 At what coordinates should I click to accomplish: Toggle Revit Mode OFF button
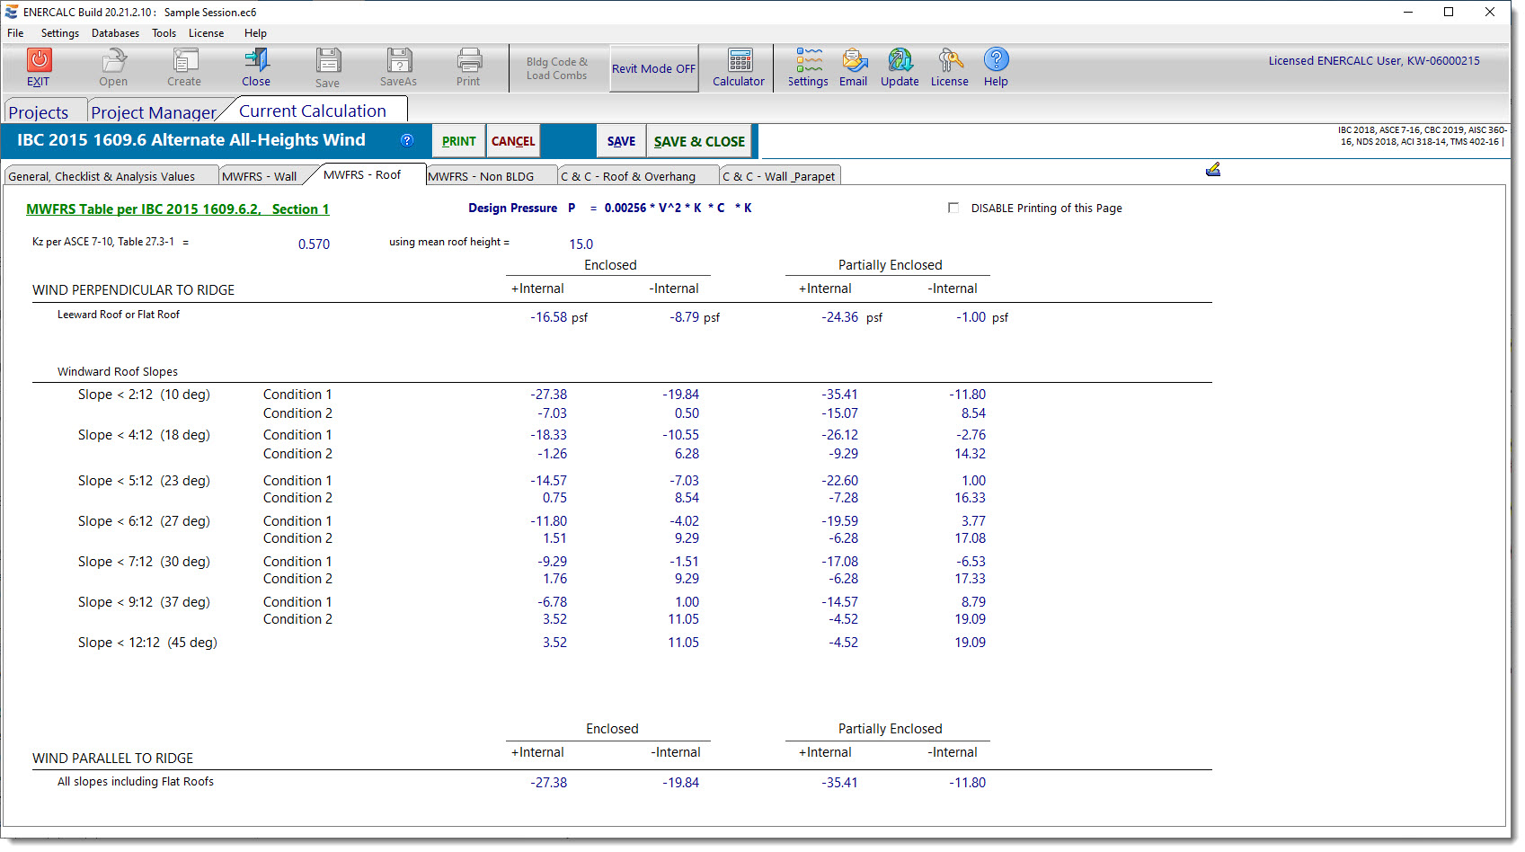tap(653, 68)
